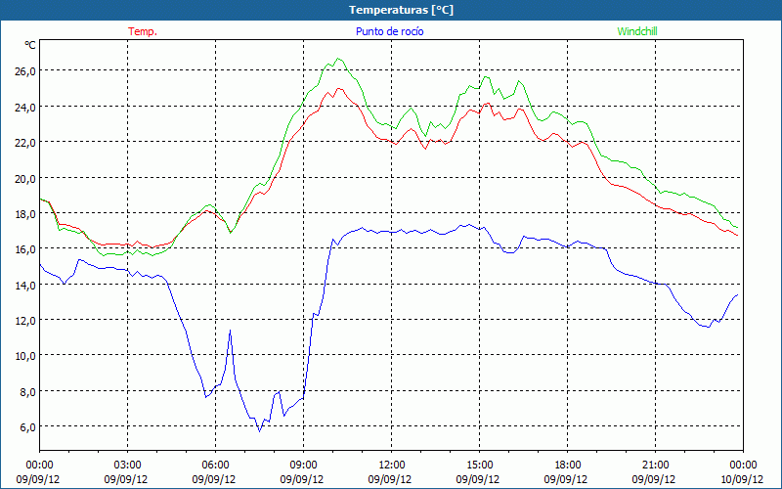Click the 06:00 x-axis time label
The image size is (782, 489).
(x=215, y=466)
